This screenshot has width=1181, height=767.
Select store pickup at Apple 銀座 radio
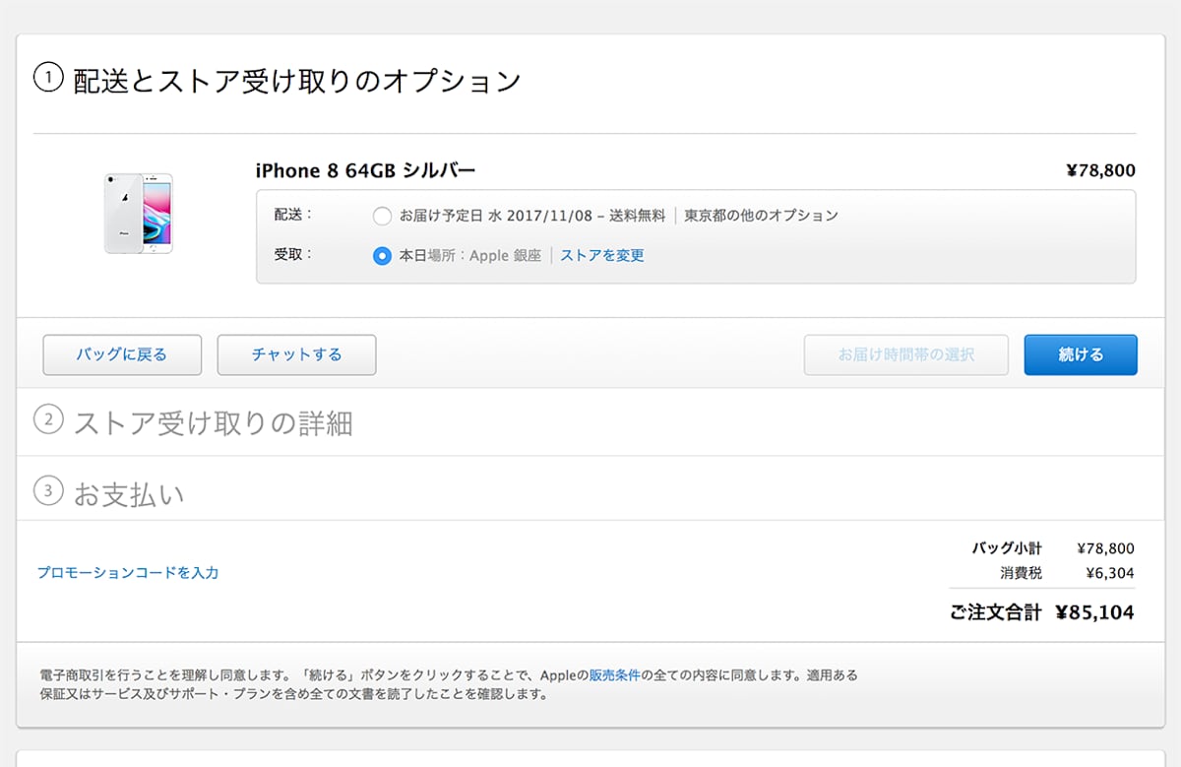pyautogui.click(x=382, y=256)
